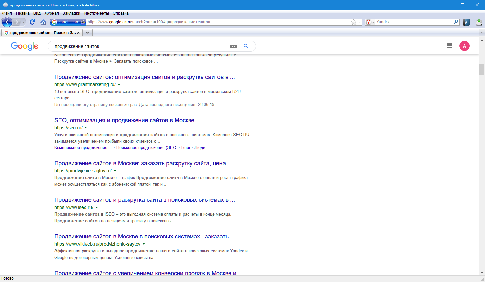
Task: Open 'SEO, оптимизация и продвижение сайтов в Москве'
Action: (124, 120)
